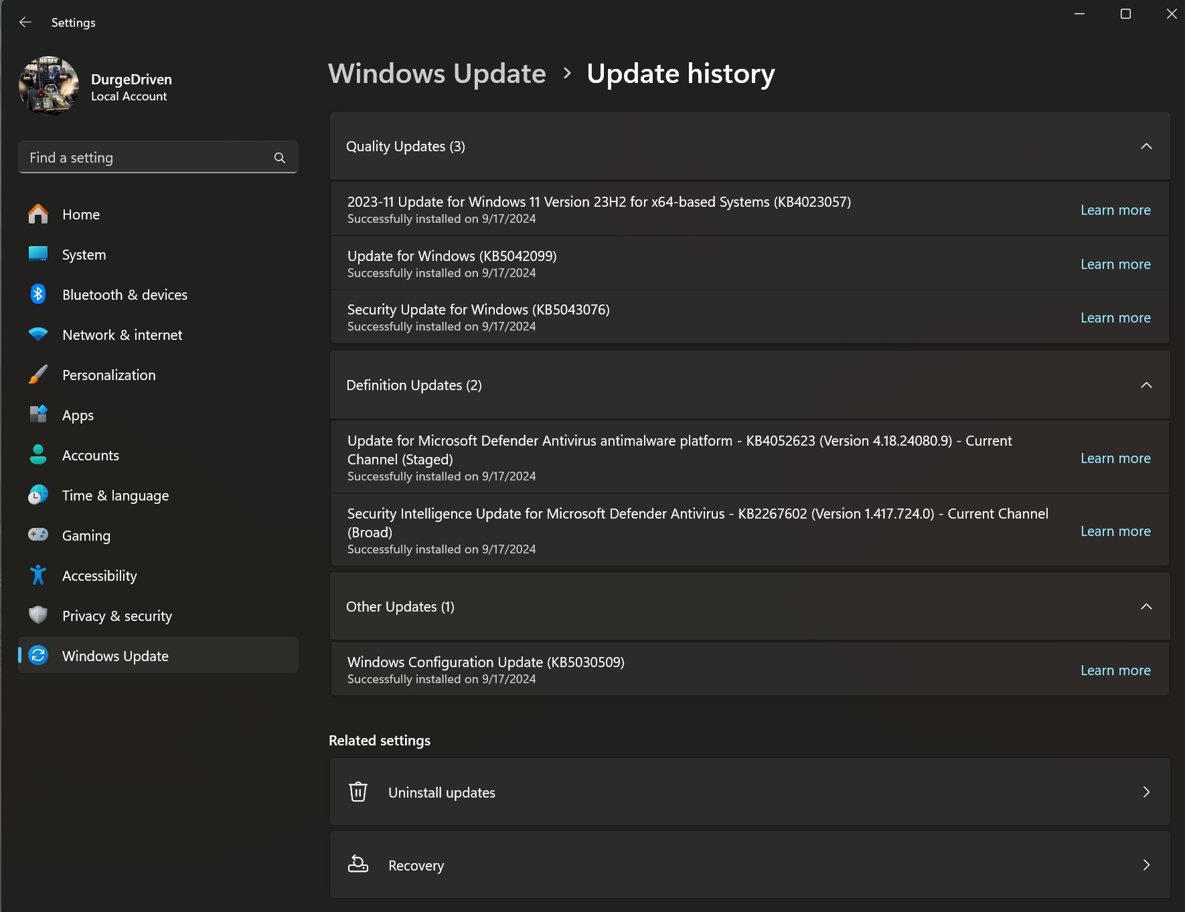The height and width of the screenshot is (912, 1185).
Task: Select Time & language label
Action: point(115,496)
